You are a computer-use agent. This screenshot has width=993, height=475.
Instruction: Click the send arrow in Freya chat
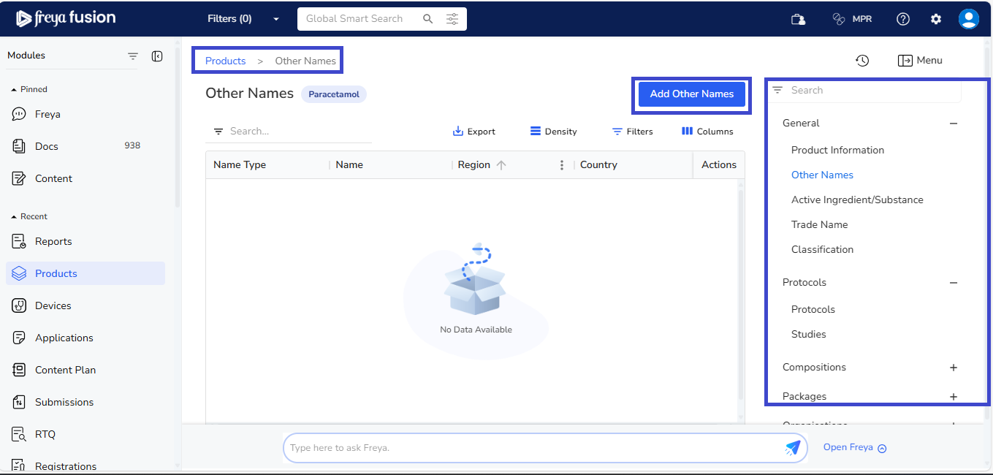point(792,448)
